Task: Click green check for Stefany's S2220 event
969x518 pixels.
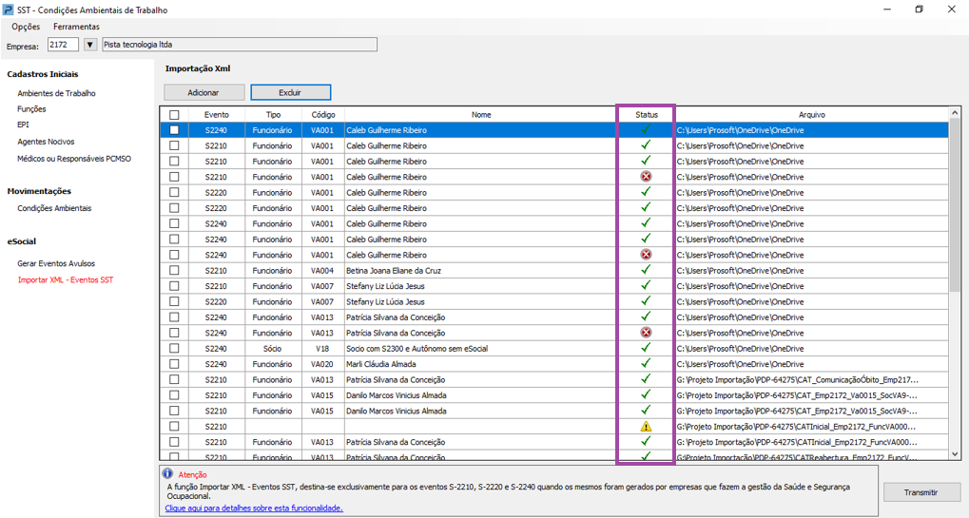Action: 646,301
